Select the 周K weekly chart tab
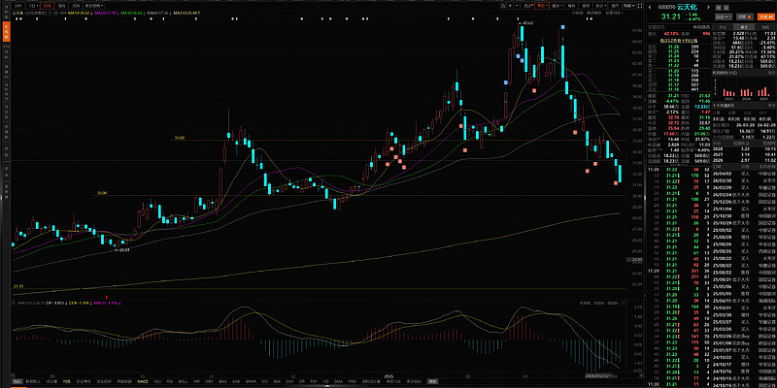Screen dimensions: 777x388 coord(65,5)
